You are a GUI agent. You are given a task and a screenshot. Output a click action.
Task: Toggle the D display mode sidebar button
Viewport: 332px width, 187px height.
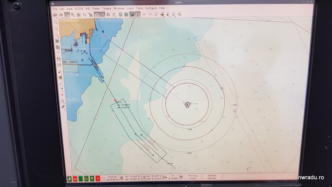click(x=57, y=41)
